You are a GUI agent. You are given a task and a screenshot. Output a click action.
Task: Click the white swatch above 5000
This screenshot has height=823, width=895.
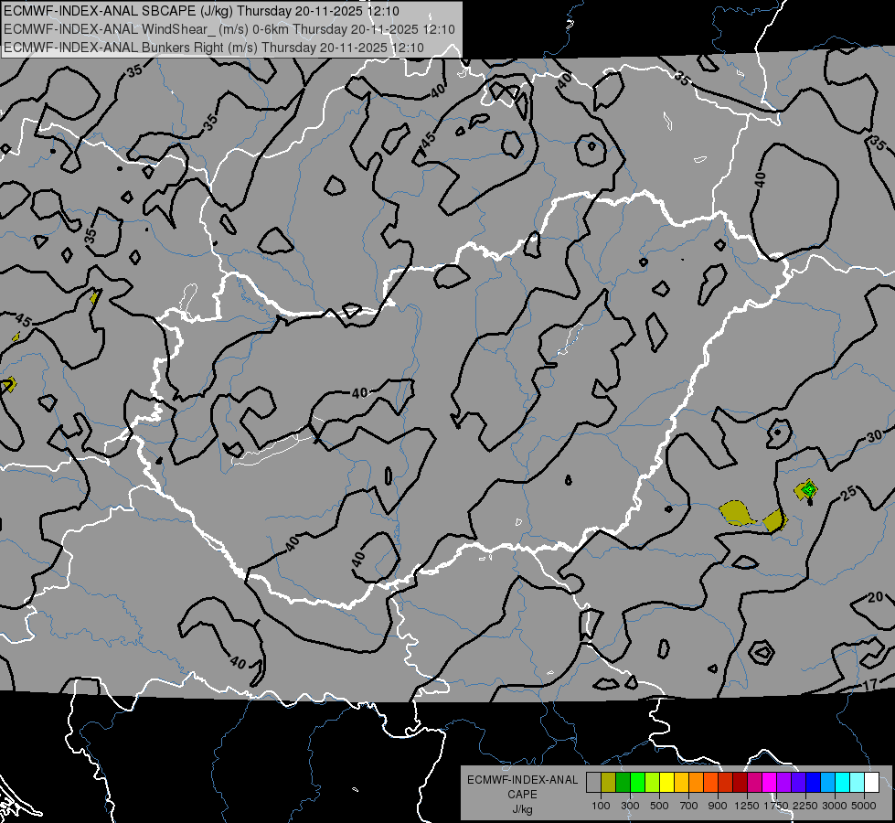[872, 783]
